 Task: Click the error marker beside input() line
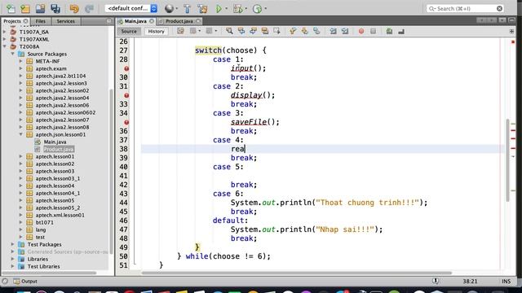pos(126,68)
